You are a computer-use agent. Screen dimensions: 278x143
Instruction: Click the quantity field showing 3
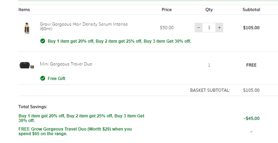[209, 28]
